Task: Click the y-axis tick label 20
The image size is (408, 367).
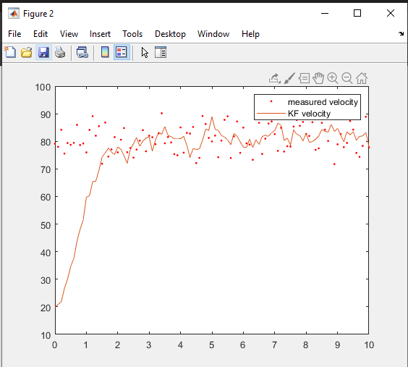Action: [x=46, y=308]
